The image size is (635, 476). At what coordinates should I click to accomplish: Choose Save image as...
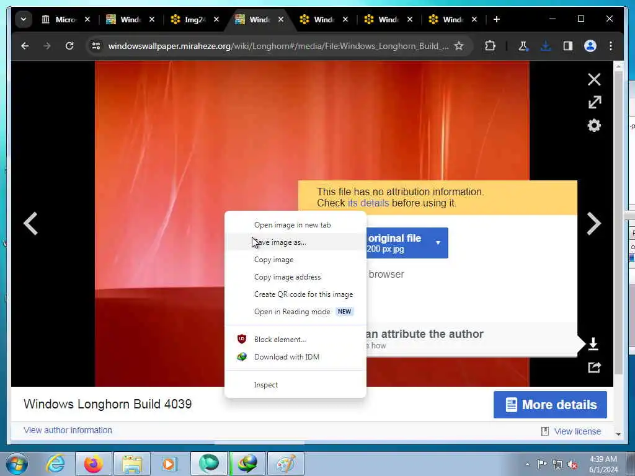pos(295,242)
